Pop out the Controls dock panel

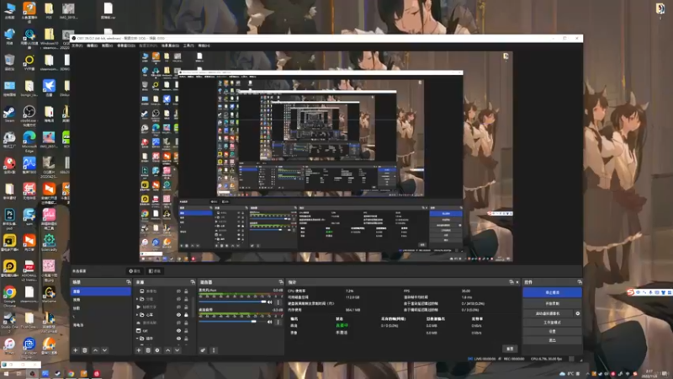[580, 282]
